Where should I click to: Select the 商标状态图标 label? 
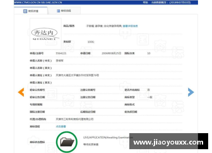37,142
